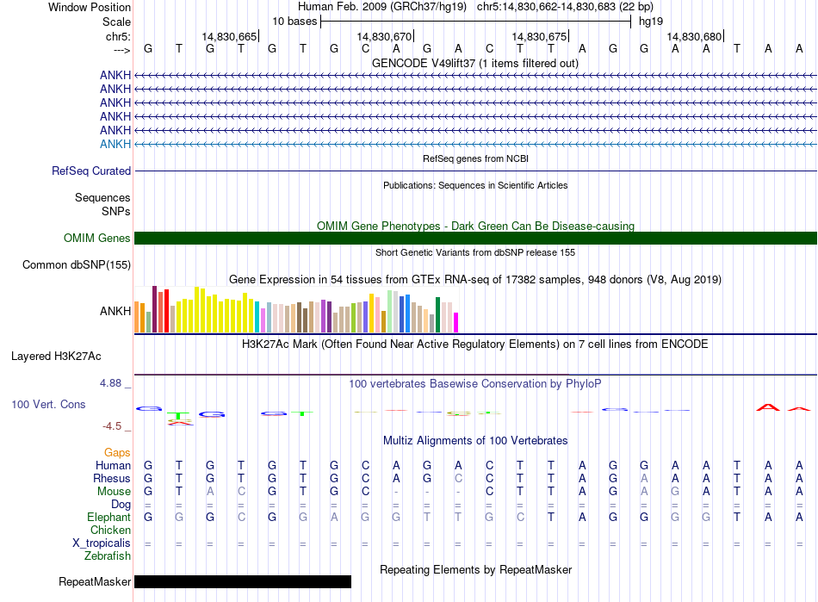818x602 pixels.
Task: Click the OMIM Genes track label
Action: coord(96,239)
